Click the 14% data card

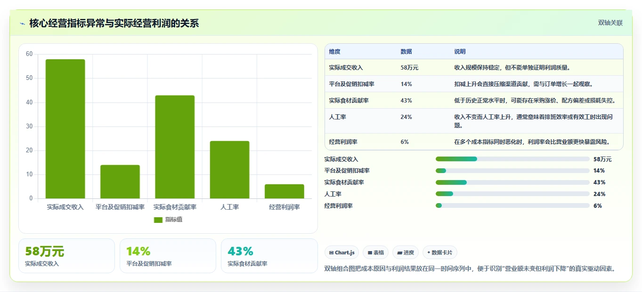pos(168,256)
